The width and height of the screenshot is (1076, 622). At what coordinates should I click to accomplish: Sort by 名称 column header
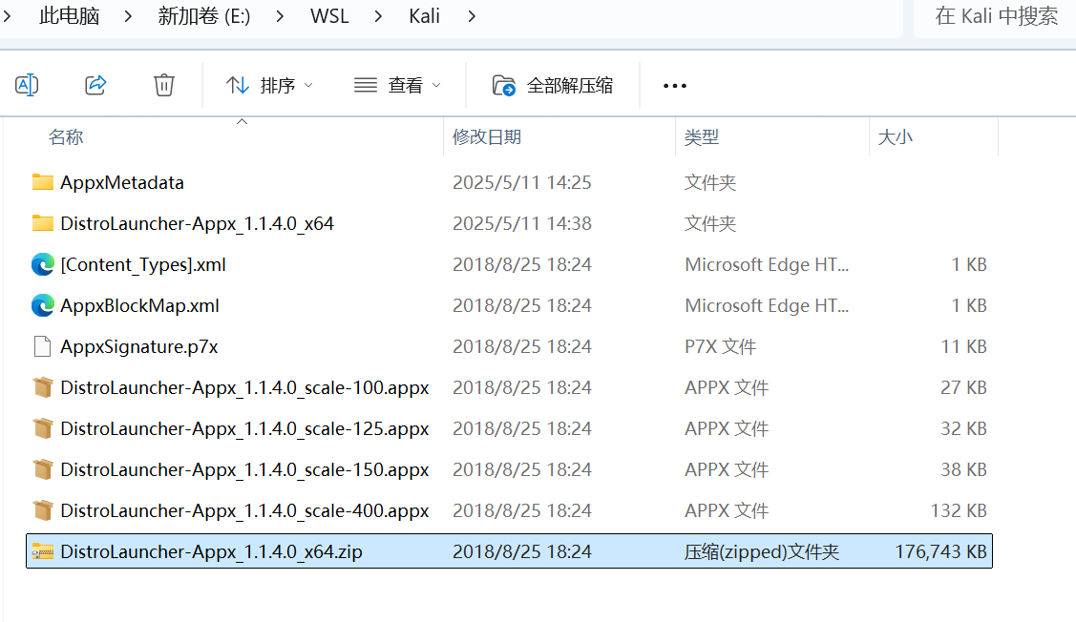pyautogui.click(x=66, y=137)
